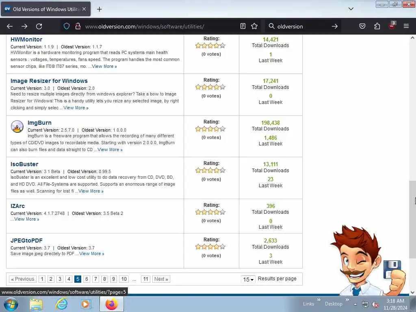Click View More for IZArc
Viewport: 416px width, 312px height.
26,219
